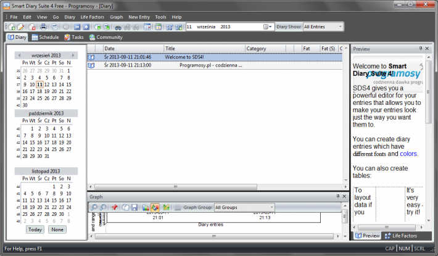
Task: Click the graph options chart-pencil icon
Action: click(166, 207)
